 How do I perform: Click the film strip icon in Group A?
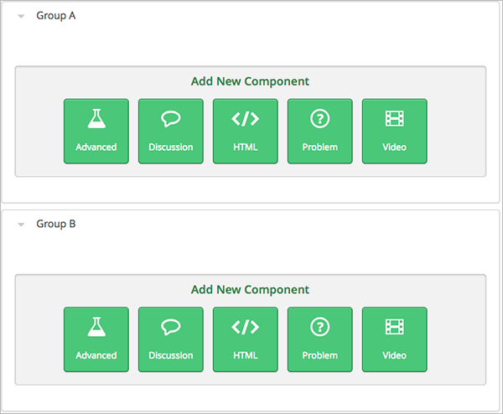point(394,119)
